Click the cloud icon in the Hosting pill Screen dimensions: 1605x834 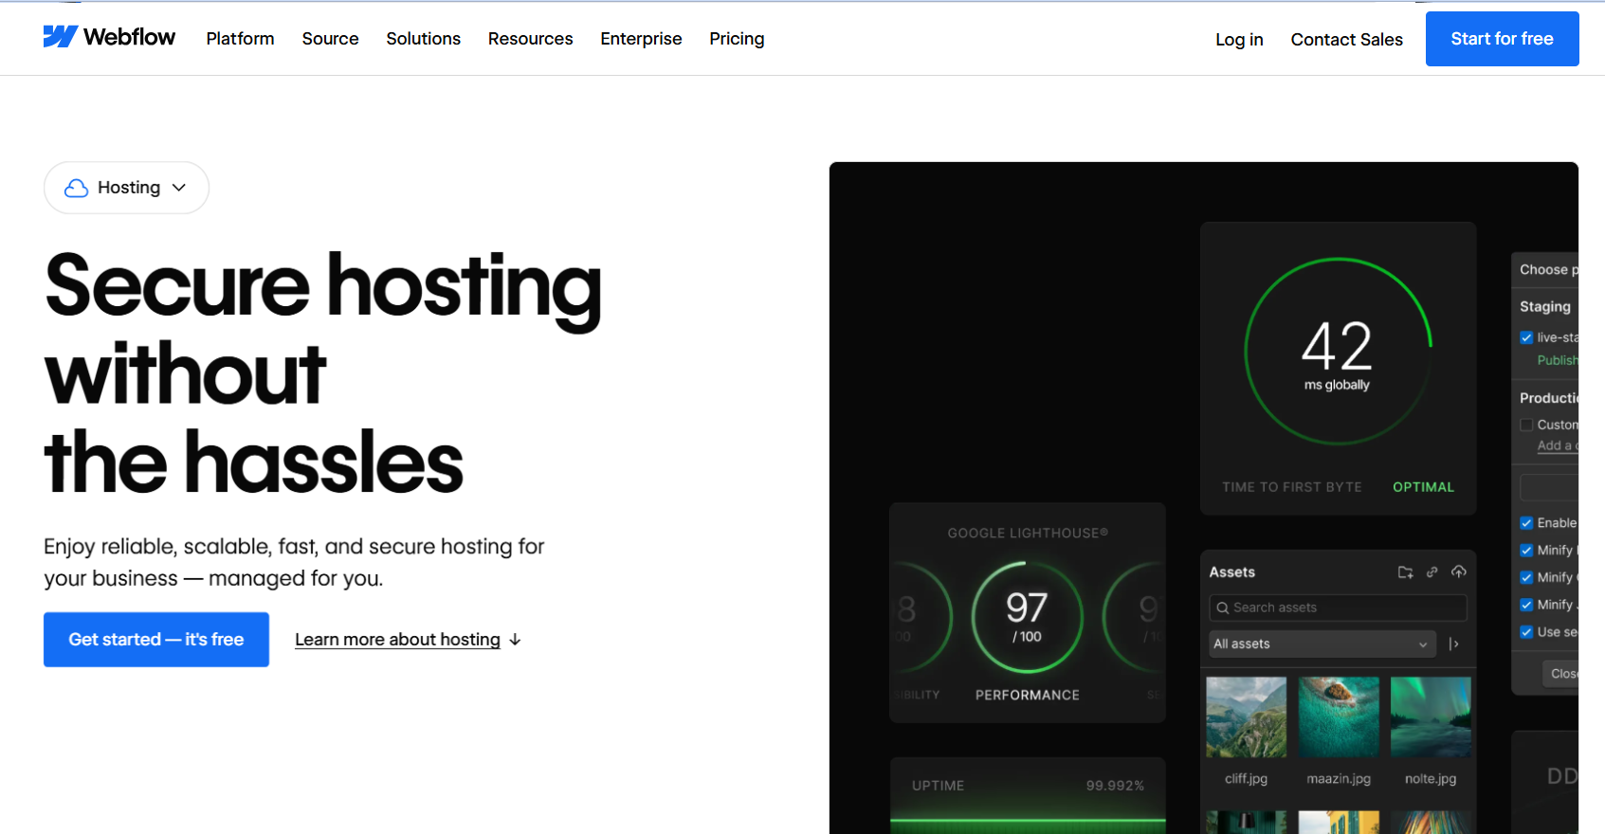(76, 188)
